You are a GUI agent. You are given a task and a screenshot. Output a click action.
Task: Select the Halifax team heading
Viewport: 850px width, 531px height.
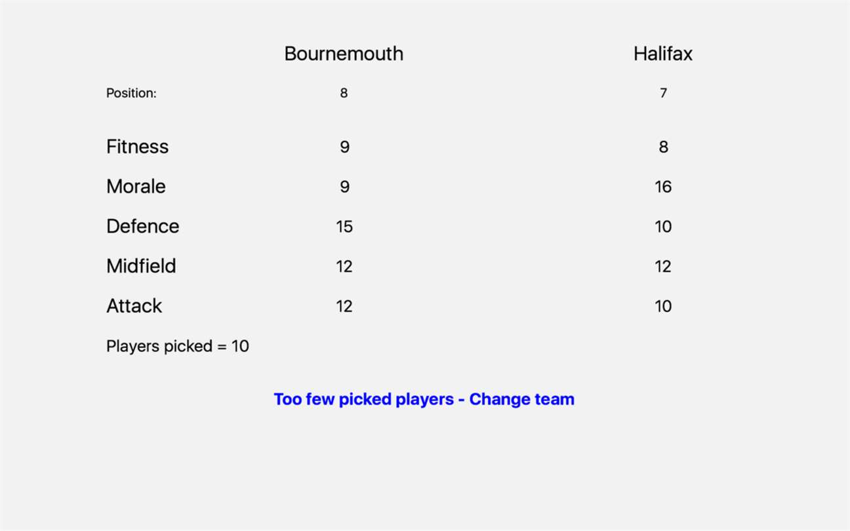point(662,54)
